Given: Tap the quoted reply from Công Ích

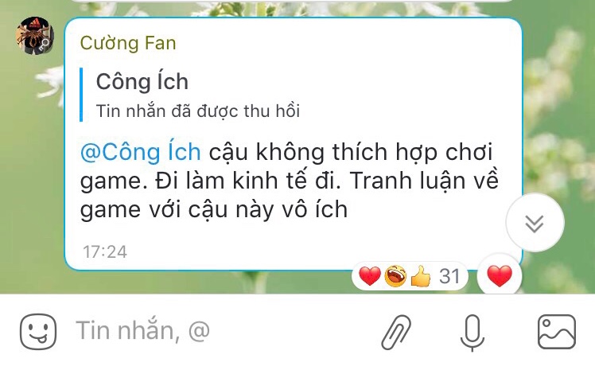Looking at the screenshot, I should (x=190, y=95).
